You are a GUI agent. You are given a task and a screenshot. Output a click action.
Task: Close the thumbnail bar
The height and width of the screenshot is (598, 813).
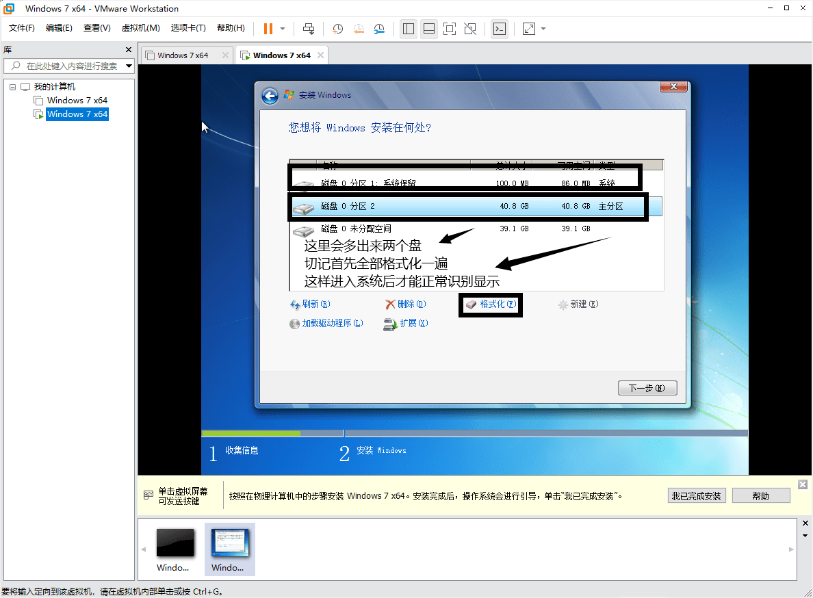coord(805,523)
